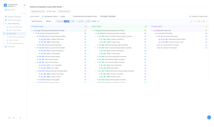Screen dimensions: 214x127
Task: Open the RDS Composer tab
Action: 64,11
